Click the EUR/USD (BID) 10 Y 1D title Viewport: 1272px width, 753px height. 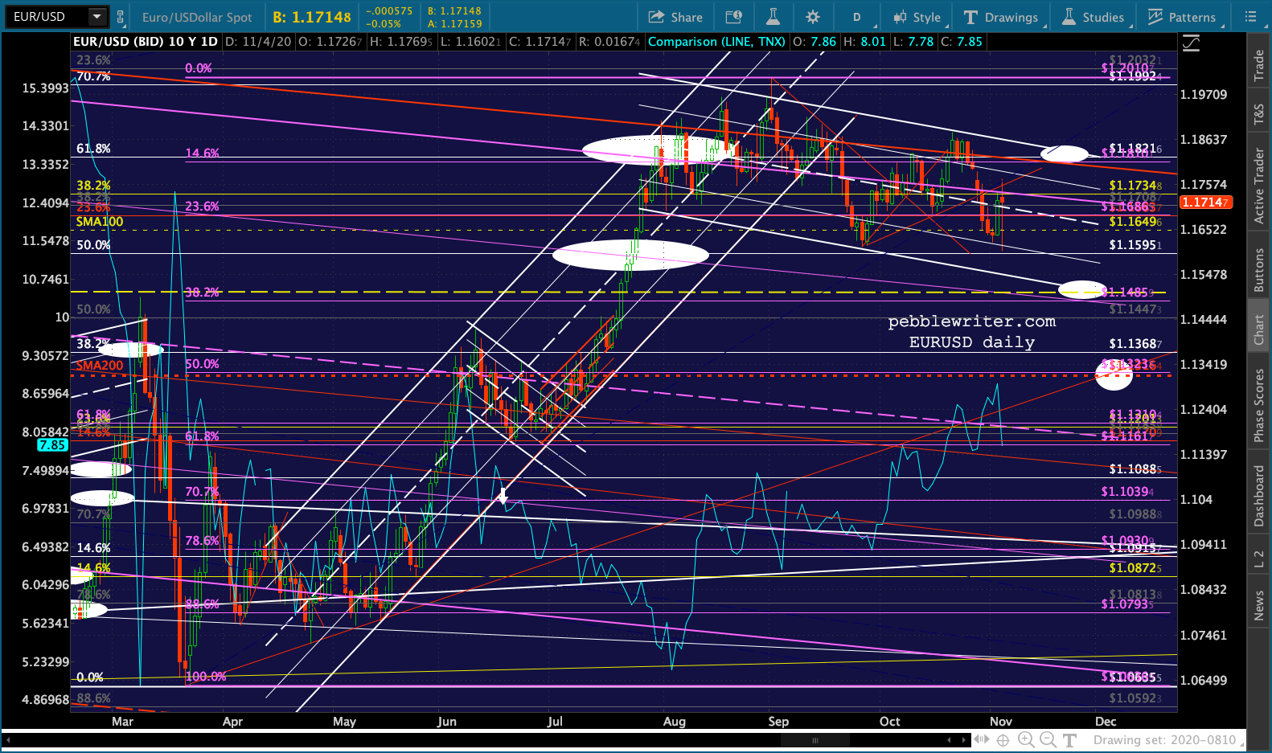click(146, 42)
